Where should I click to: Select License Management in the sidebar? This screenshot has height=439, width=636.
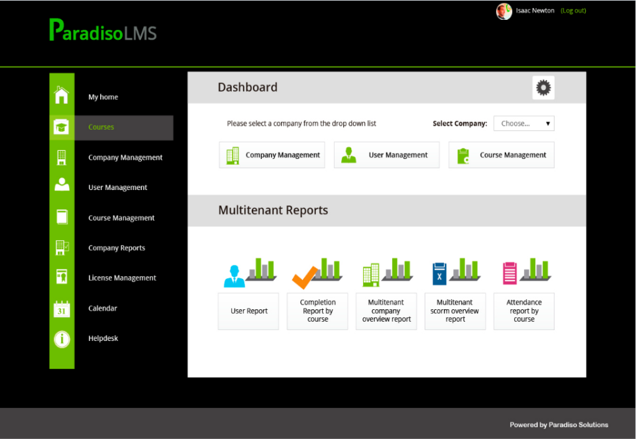[122, 278]
